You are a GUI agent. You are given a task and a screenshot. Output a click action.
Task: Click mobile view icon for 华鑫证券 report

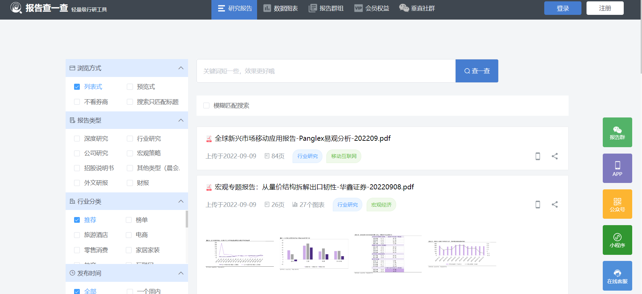pos(537,205)
